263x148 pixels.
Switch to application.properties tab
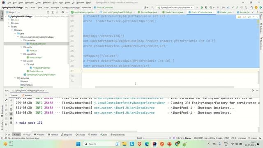tap(84, 12)
